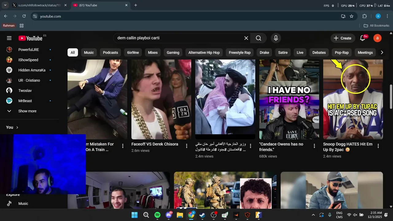Viewport: 393px width, 221px height.
Task: Open the site information icon in address bar
Action: 35,16
